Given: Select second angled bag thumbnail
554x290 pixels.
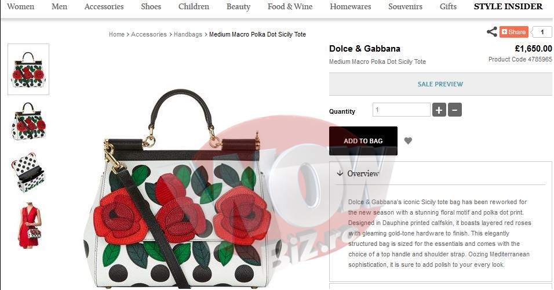Looking at the screenshot, I should (x=28, y=121).
